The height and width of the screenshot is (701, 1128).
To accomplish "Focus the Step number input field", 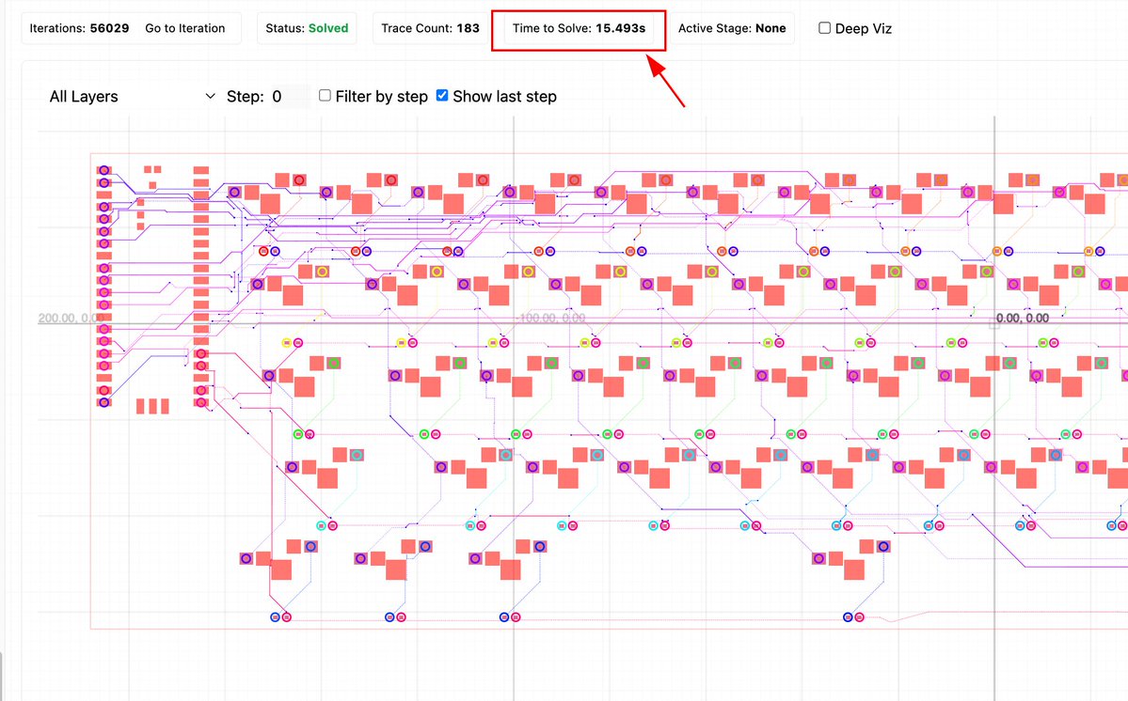I will point(289,96).
